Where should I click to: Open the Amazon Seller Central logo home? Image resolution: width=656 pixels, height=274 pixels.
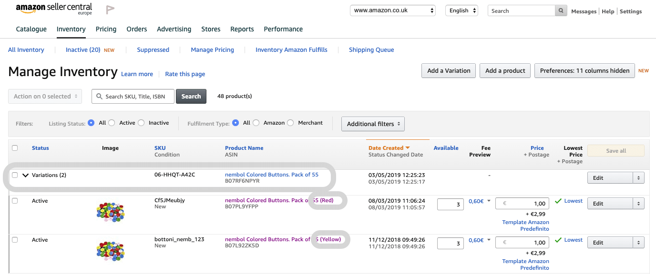[54, 9]
